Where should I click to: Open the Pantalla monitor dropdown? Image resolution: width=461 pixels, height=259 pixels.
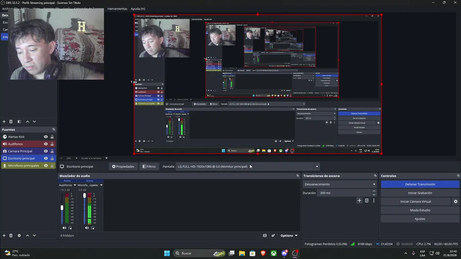click(x=248, y=167)
